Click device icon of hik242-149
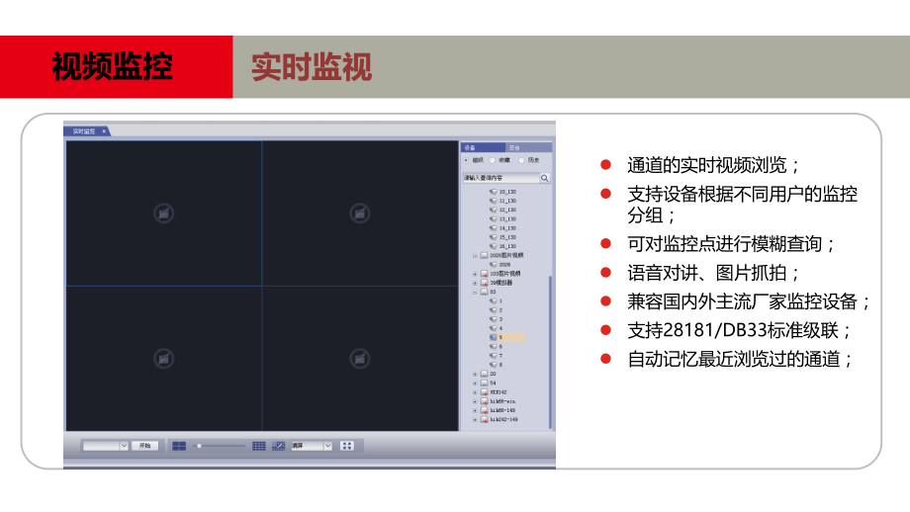 (x=484, y=419)
